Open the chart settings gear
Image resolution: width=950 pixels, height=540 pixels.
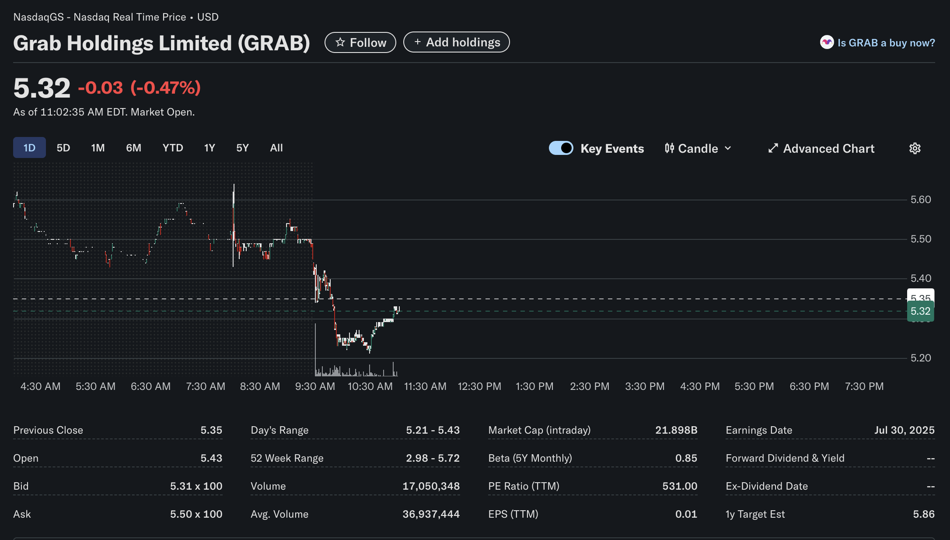pyautogui.click(x=915, y=148)
